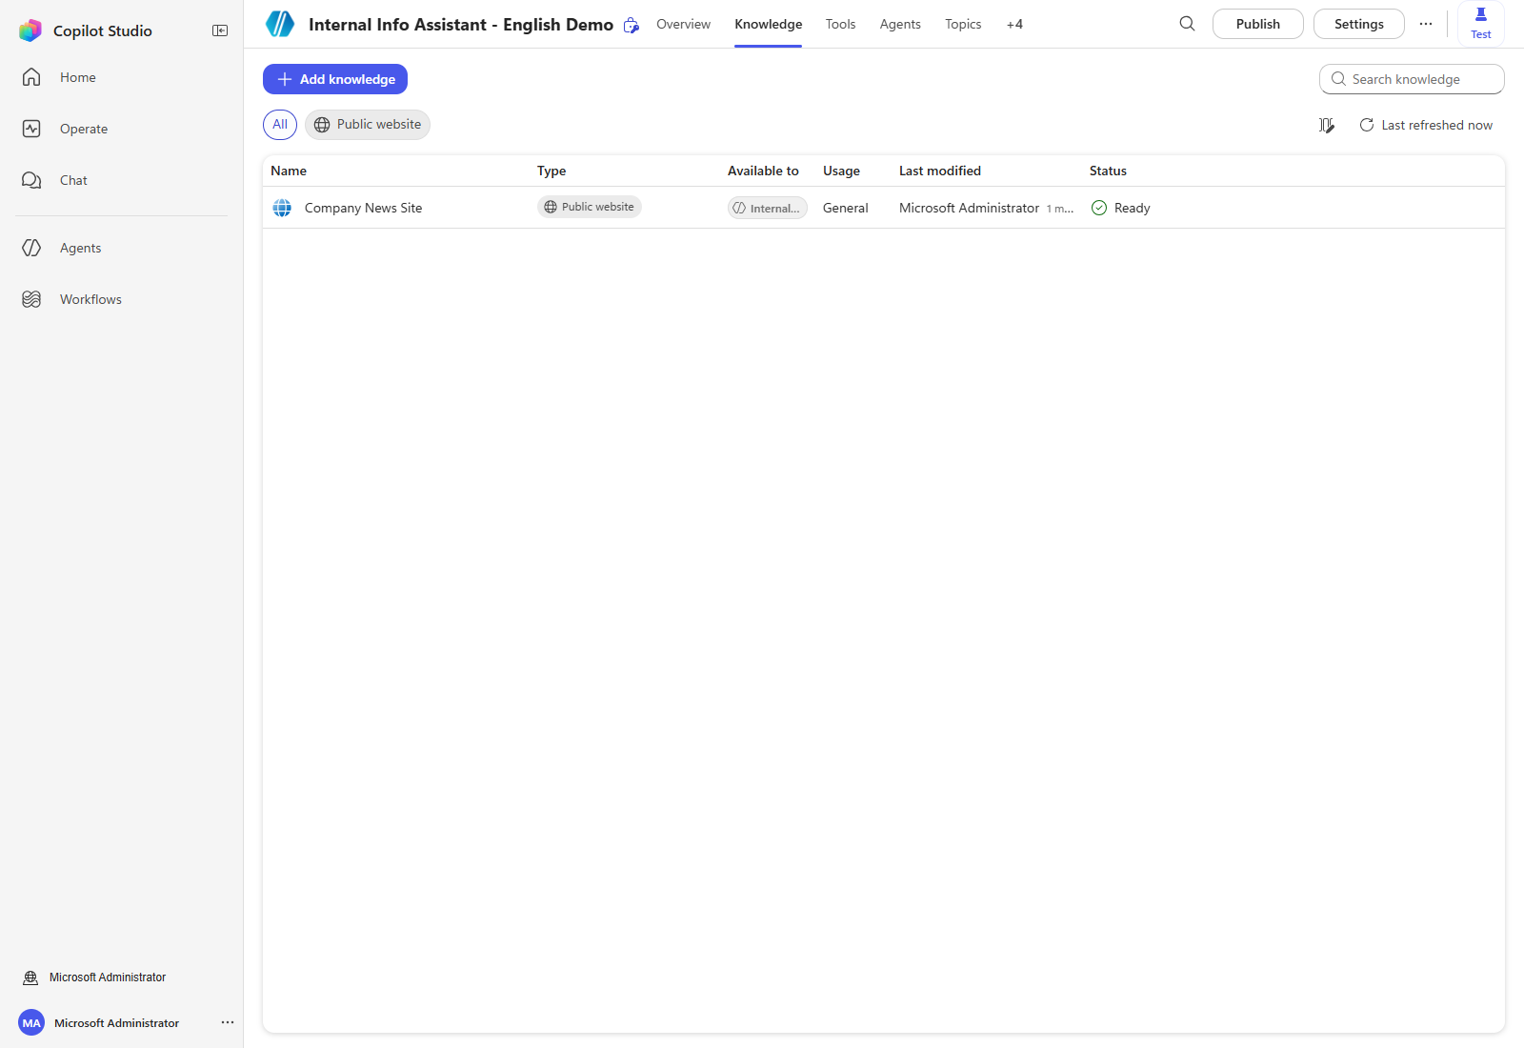The width and height of the screenshot is (1524, 1048).
Task: Click the Copilot Studio logo icon
Action: 30,30
